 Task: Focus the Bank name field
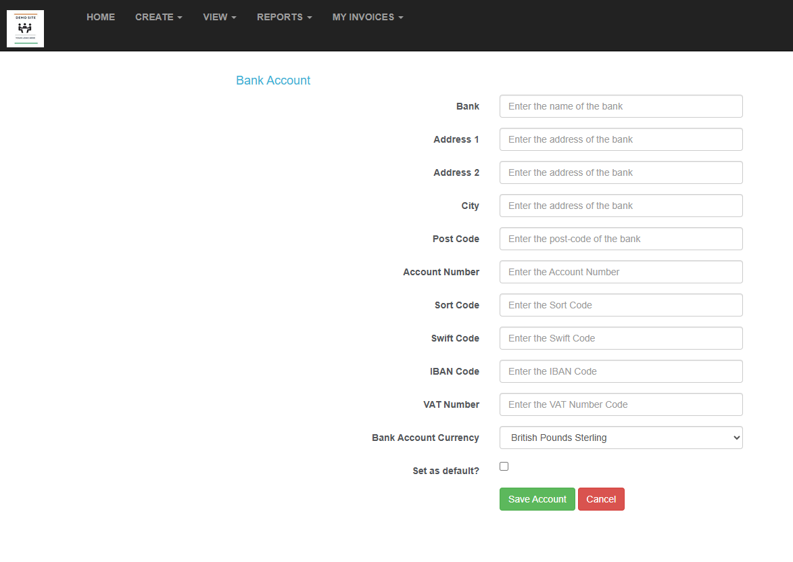point(621,106)
